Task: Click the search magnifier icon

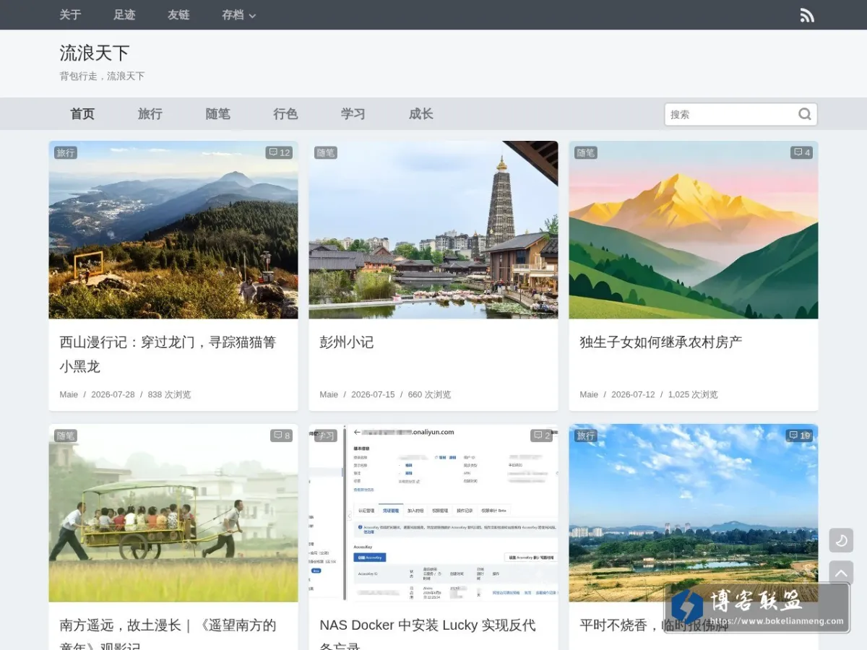Action: [804, 114]
